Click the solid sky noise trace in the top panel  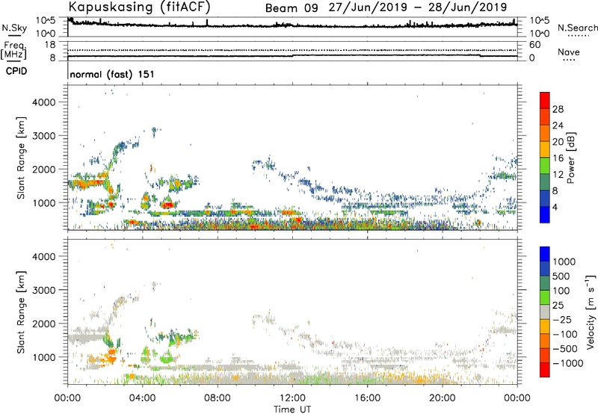point(292,25)
